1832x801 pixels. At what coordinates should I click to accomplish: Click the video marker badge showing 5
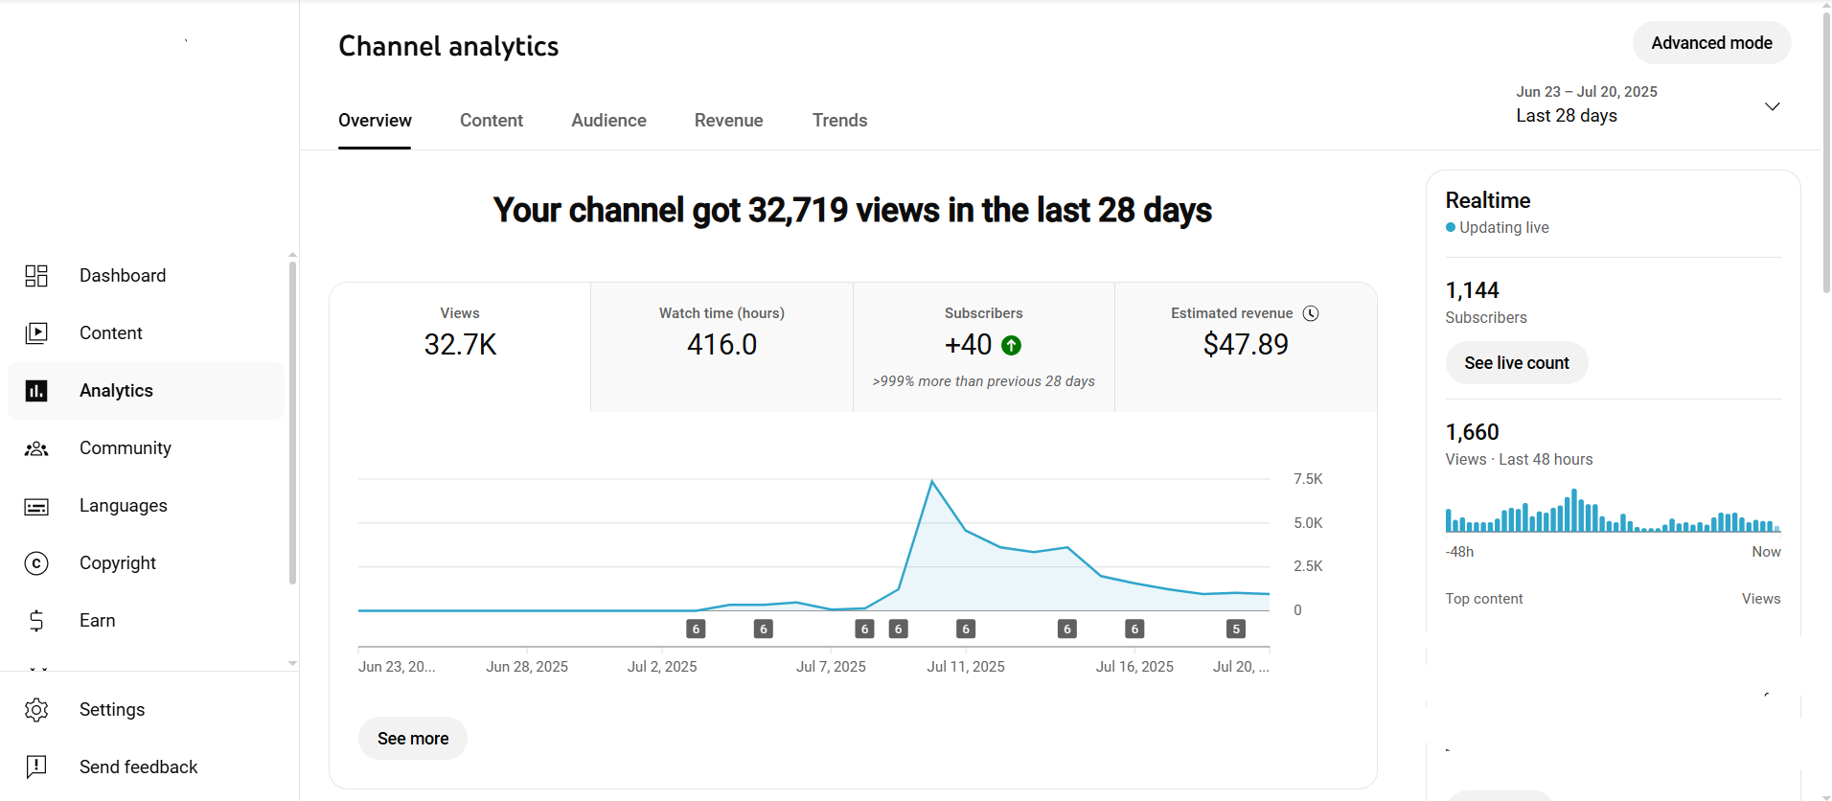[1236, 629]
